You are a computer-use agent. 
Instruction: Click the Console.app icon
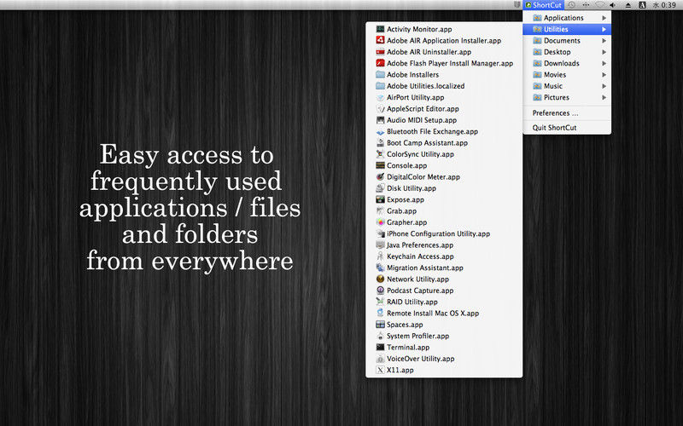(x=380, y=165)
